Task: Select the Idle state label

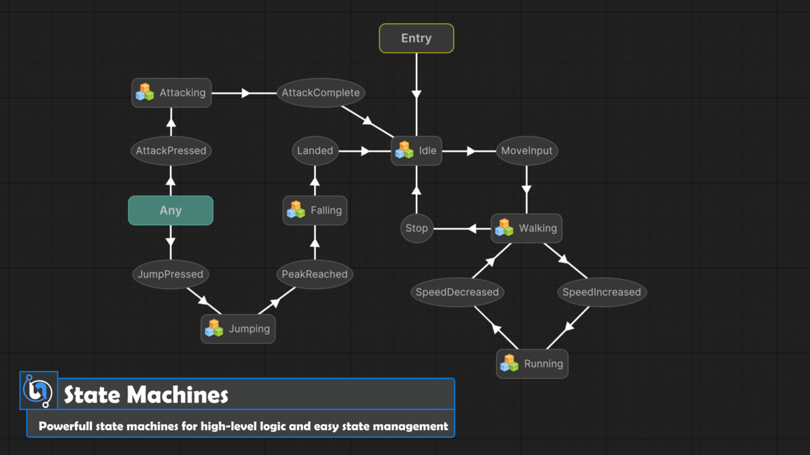Action: click(427, 150)
